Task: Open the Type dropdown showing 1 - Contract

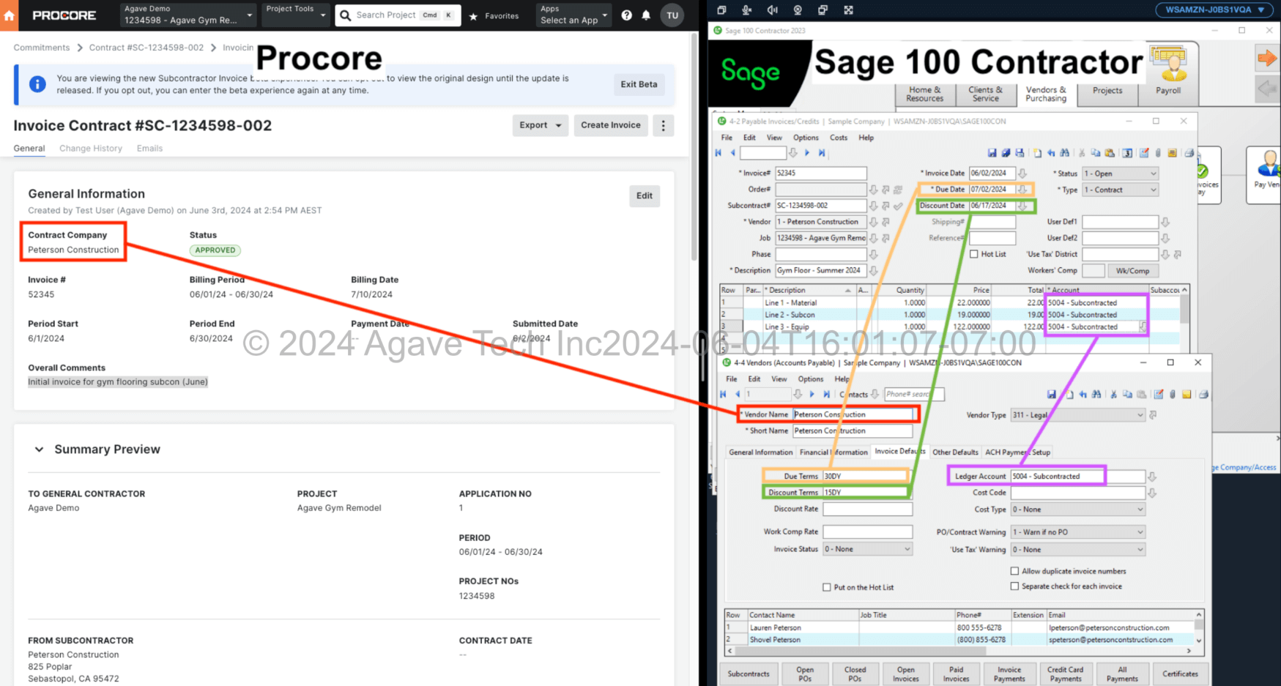Action: (x=1121, y=190)
